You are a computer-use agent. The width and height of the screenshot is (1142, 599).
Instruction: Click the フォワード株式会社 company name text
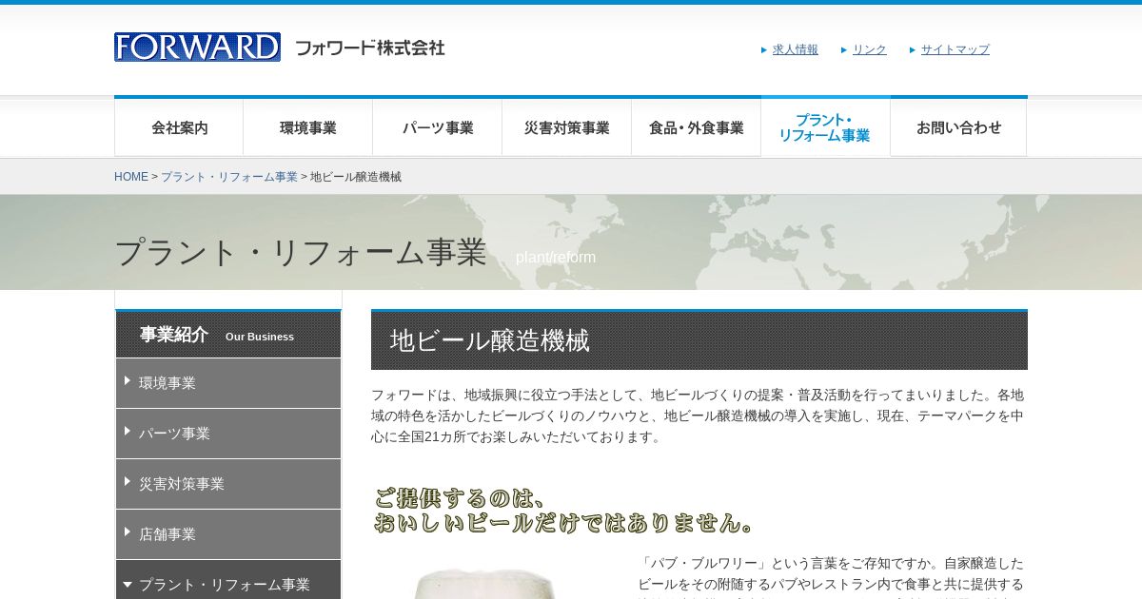click(370, 48)
